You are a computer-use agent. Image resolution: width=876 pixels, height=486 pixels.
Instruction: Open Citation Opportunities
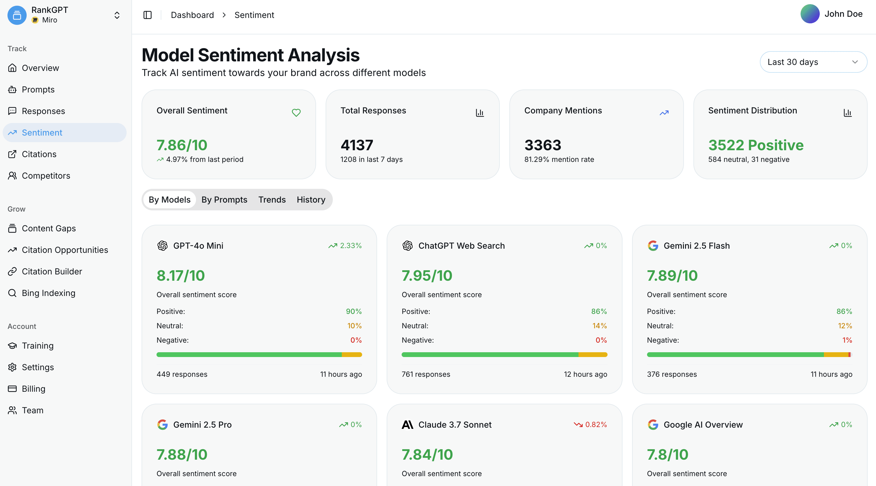pyautogui.click(x=65, y=250)
